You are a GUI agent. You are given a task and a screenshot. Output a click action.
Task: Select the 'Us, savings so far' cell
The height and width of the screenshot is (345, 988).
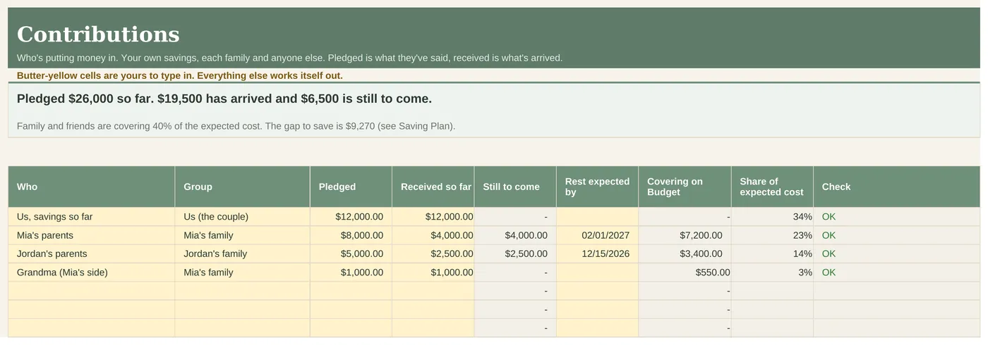coord(92,217)
